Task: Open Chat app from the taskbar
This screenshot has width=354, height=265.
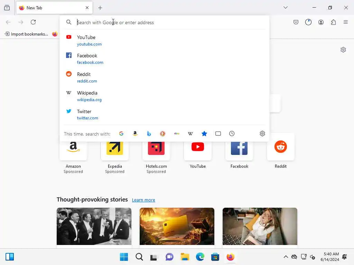Action: (x=169, y=257)
